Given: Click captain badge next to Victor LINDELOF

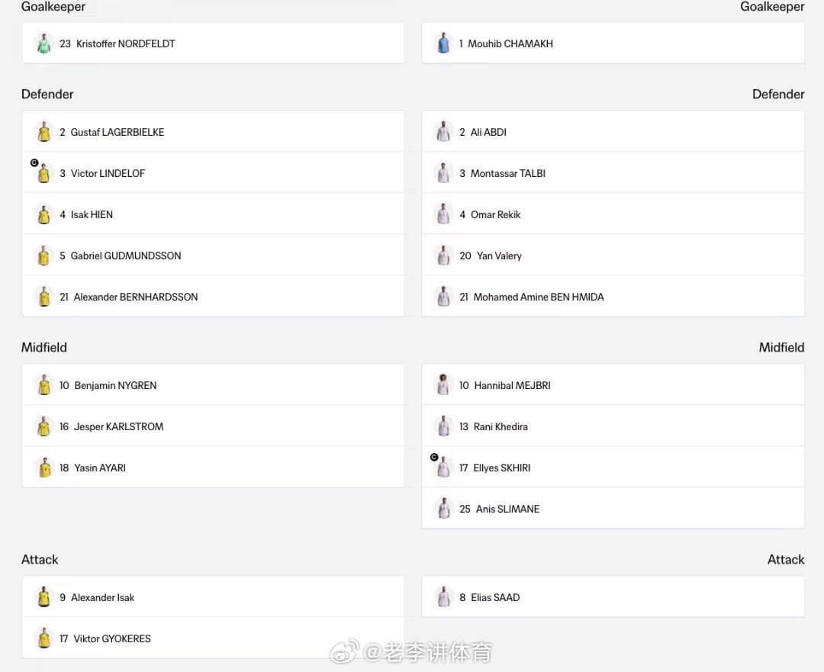Looking at the screenshot, I should pos(34,163).
